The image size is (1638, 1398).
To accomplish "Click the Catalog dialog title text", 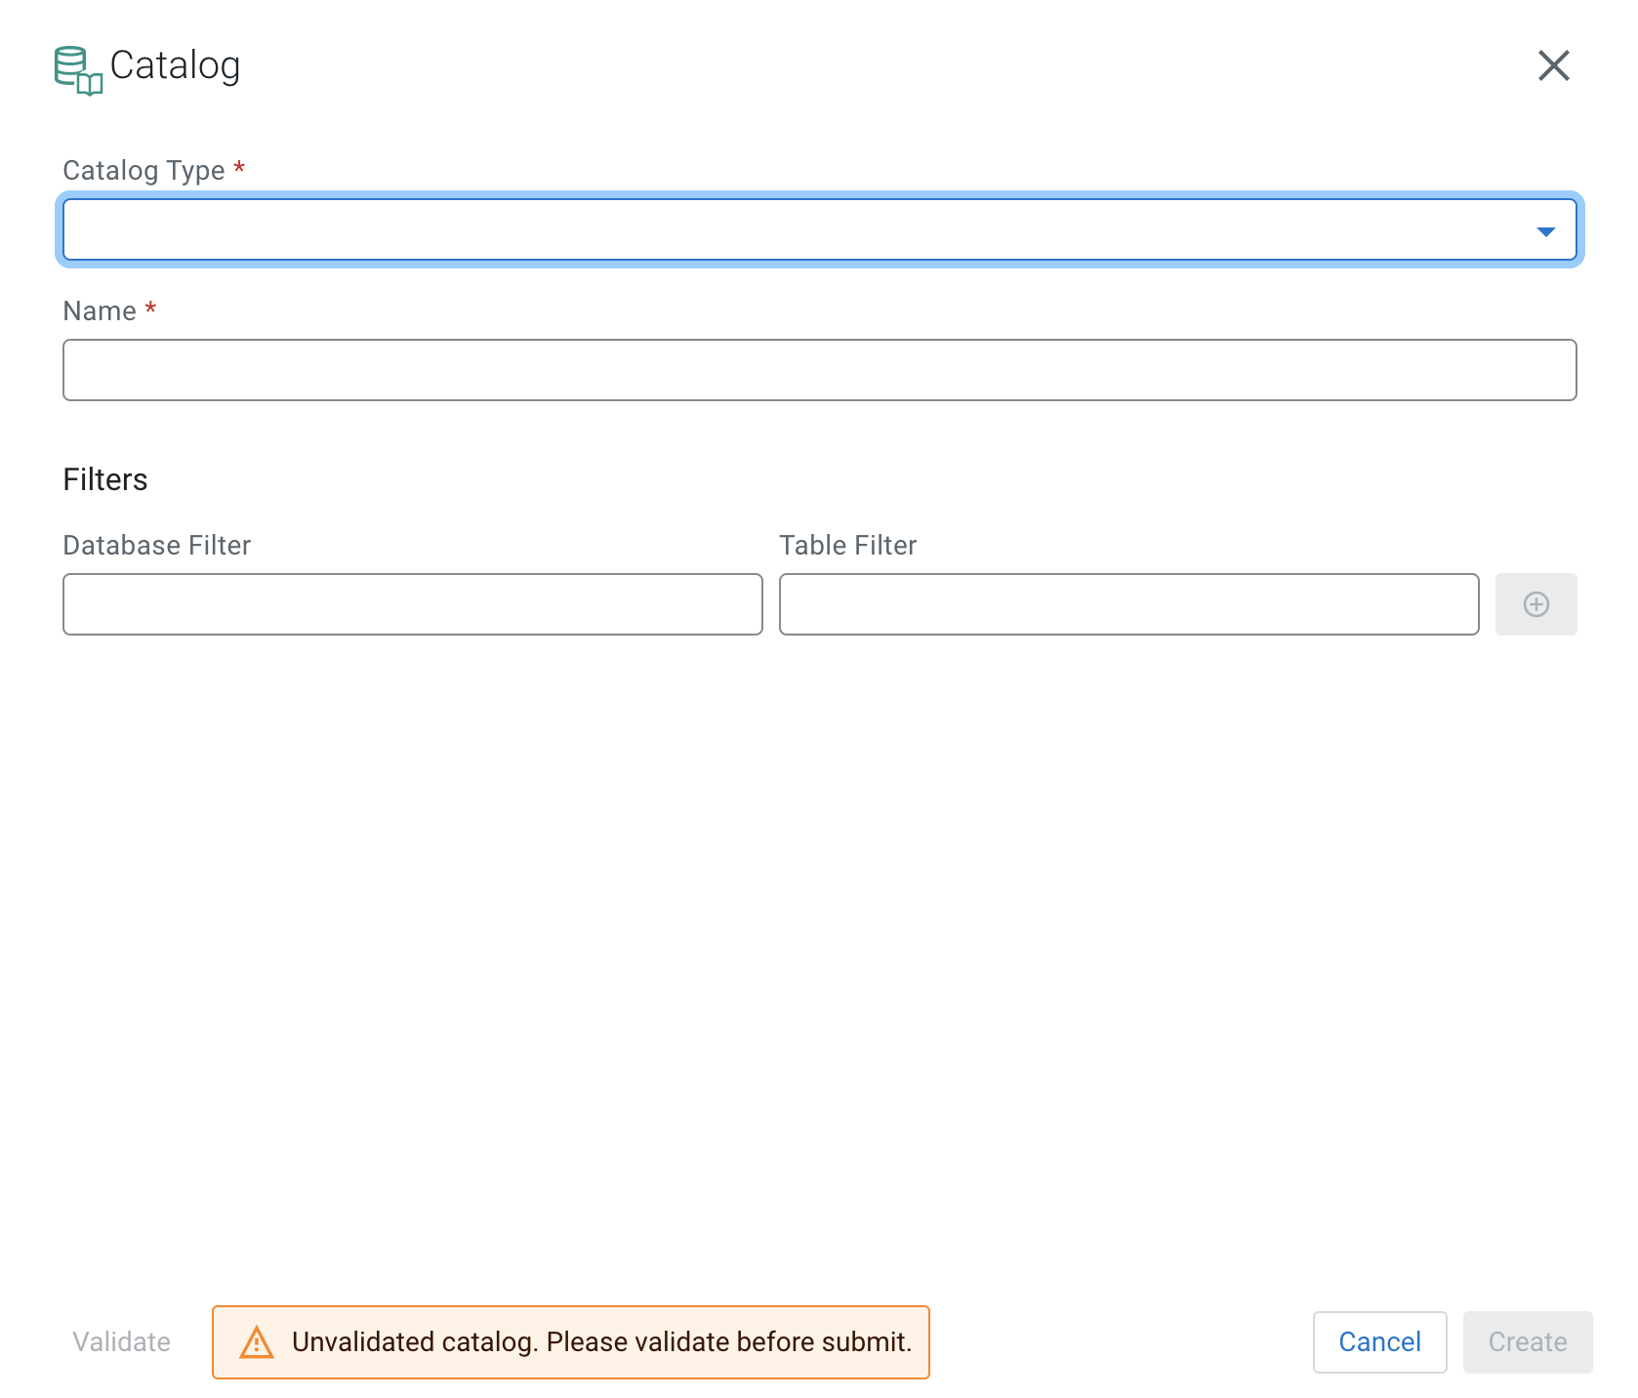I will tap(175, 66).
